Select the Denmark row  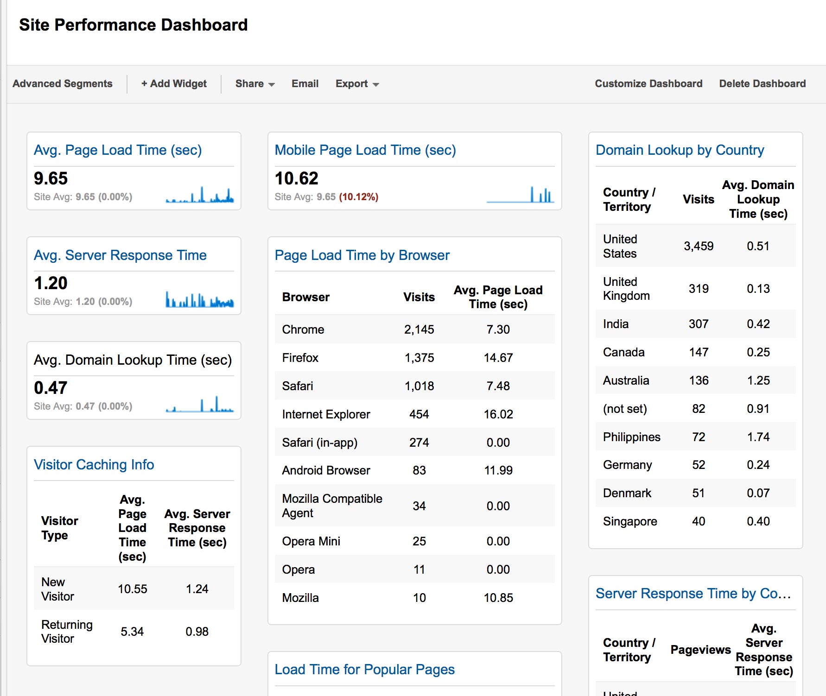pyautogui.click(x=696, y=493)
